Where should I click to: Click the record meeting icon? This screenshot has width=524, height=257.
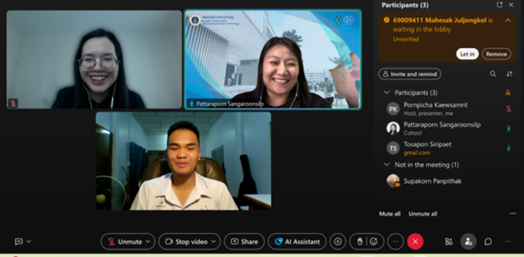(x=338, y=241)
